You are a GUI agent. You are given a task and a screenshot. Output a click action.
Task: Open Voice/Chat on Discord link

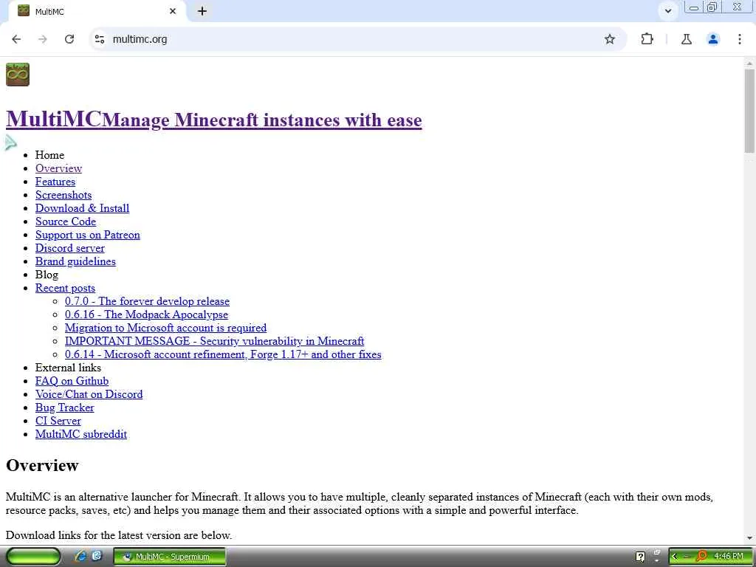pyautogui.click(x=89, y=394)
